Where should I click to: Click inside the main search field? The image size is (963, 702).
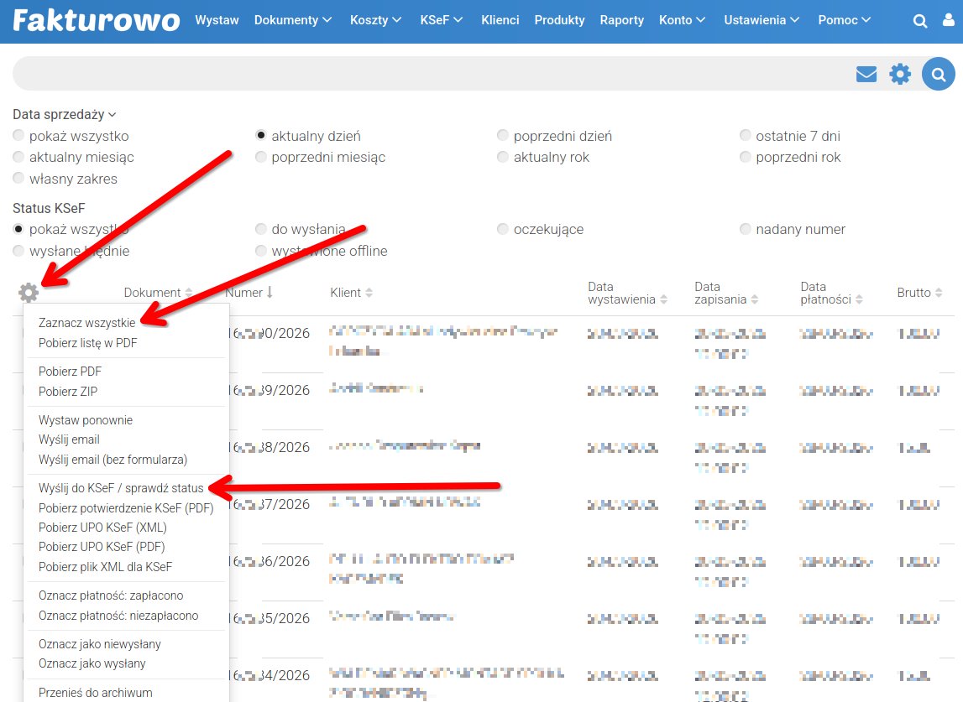tap(420, 75)
